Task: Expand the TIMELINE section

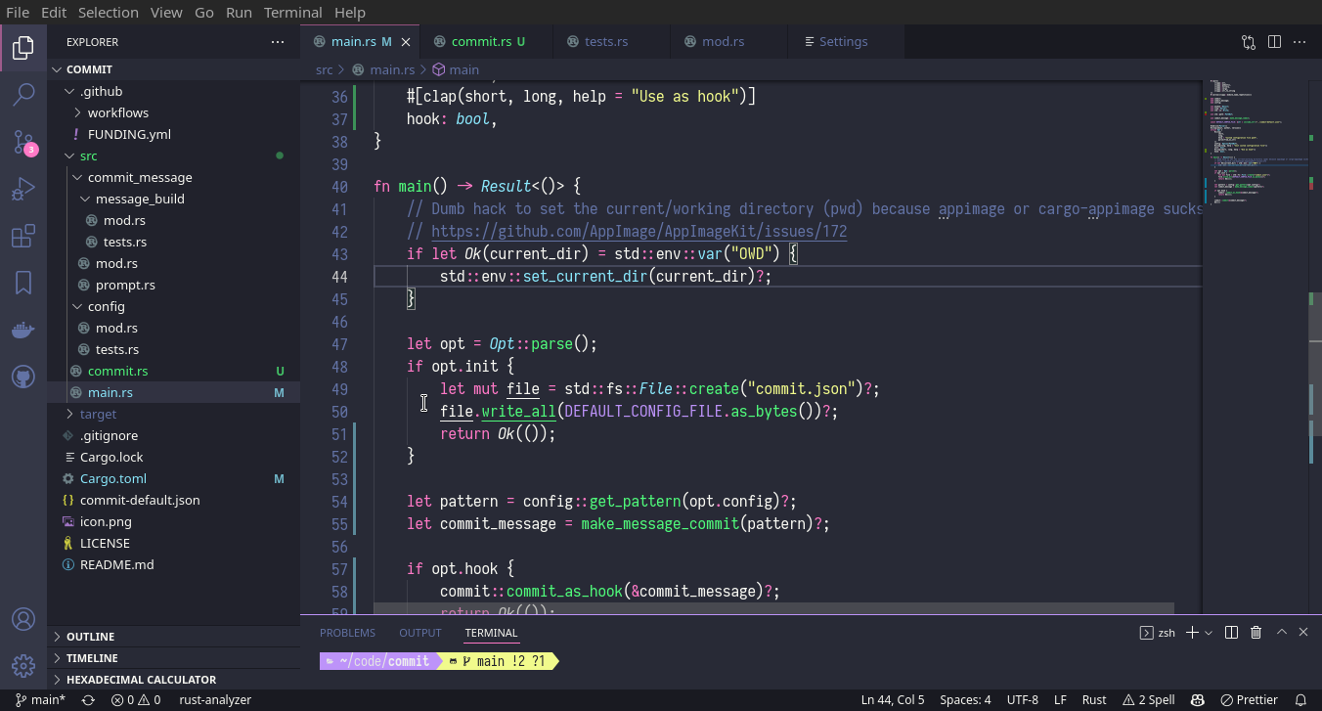Action: click(x=174, y=658)
